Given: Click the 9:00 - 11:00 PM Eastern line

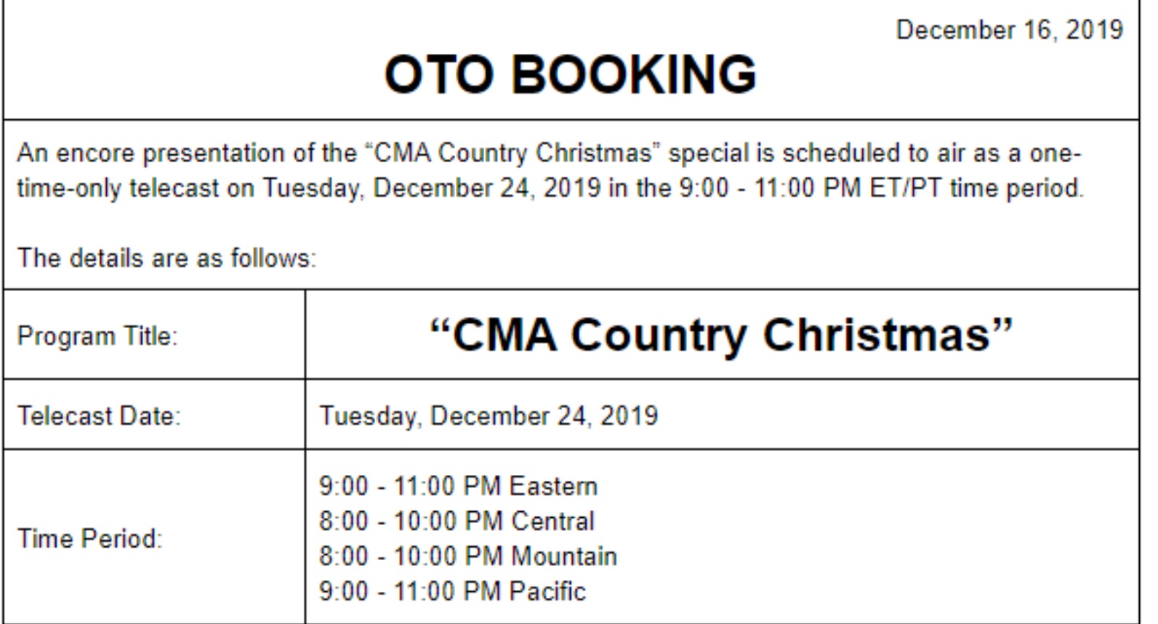Looking at the screenshot, I should pos(458,486).
